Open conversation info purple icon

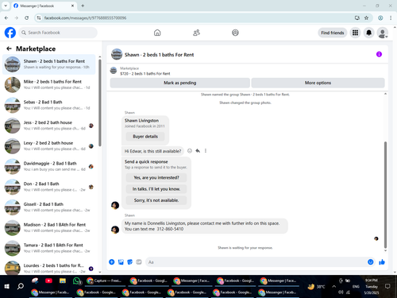point(379,54)
